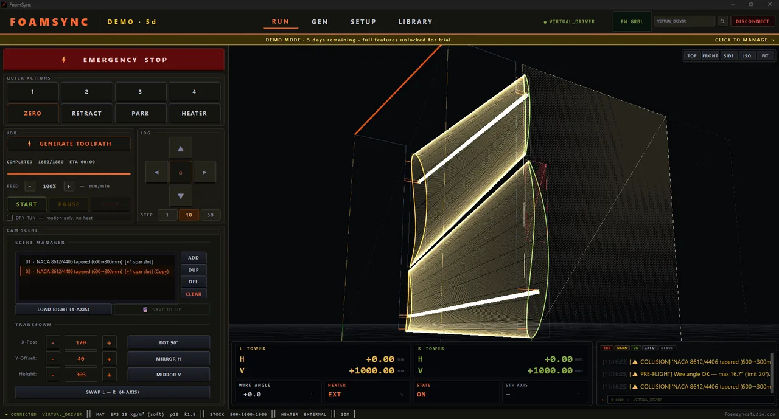Enable the Dry Run checkbox

pyautogui.click(x=10, y=217)
